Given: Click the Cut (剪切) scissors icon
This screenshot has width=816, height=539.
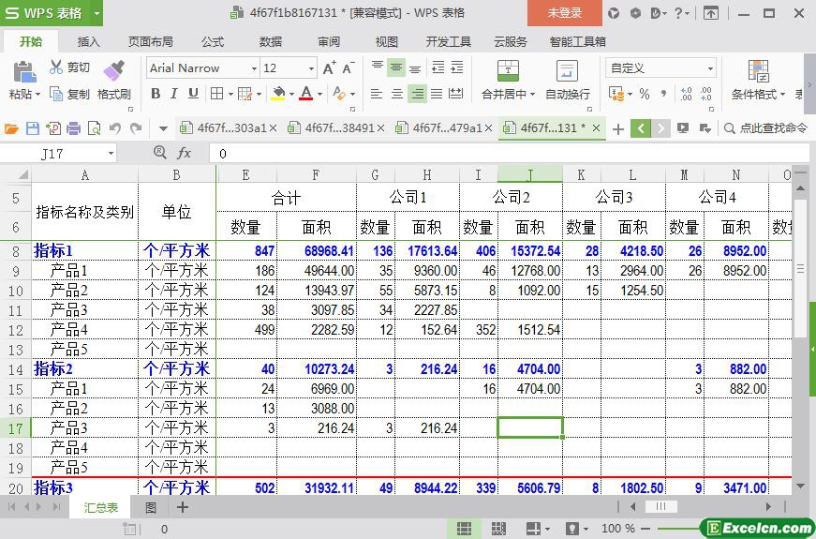Looking at the screenshot, I should pyautogui.click(x=56, y=67).
